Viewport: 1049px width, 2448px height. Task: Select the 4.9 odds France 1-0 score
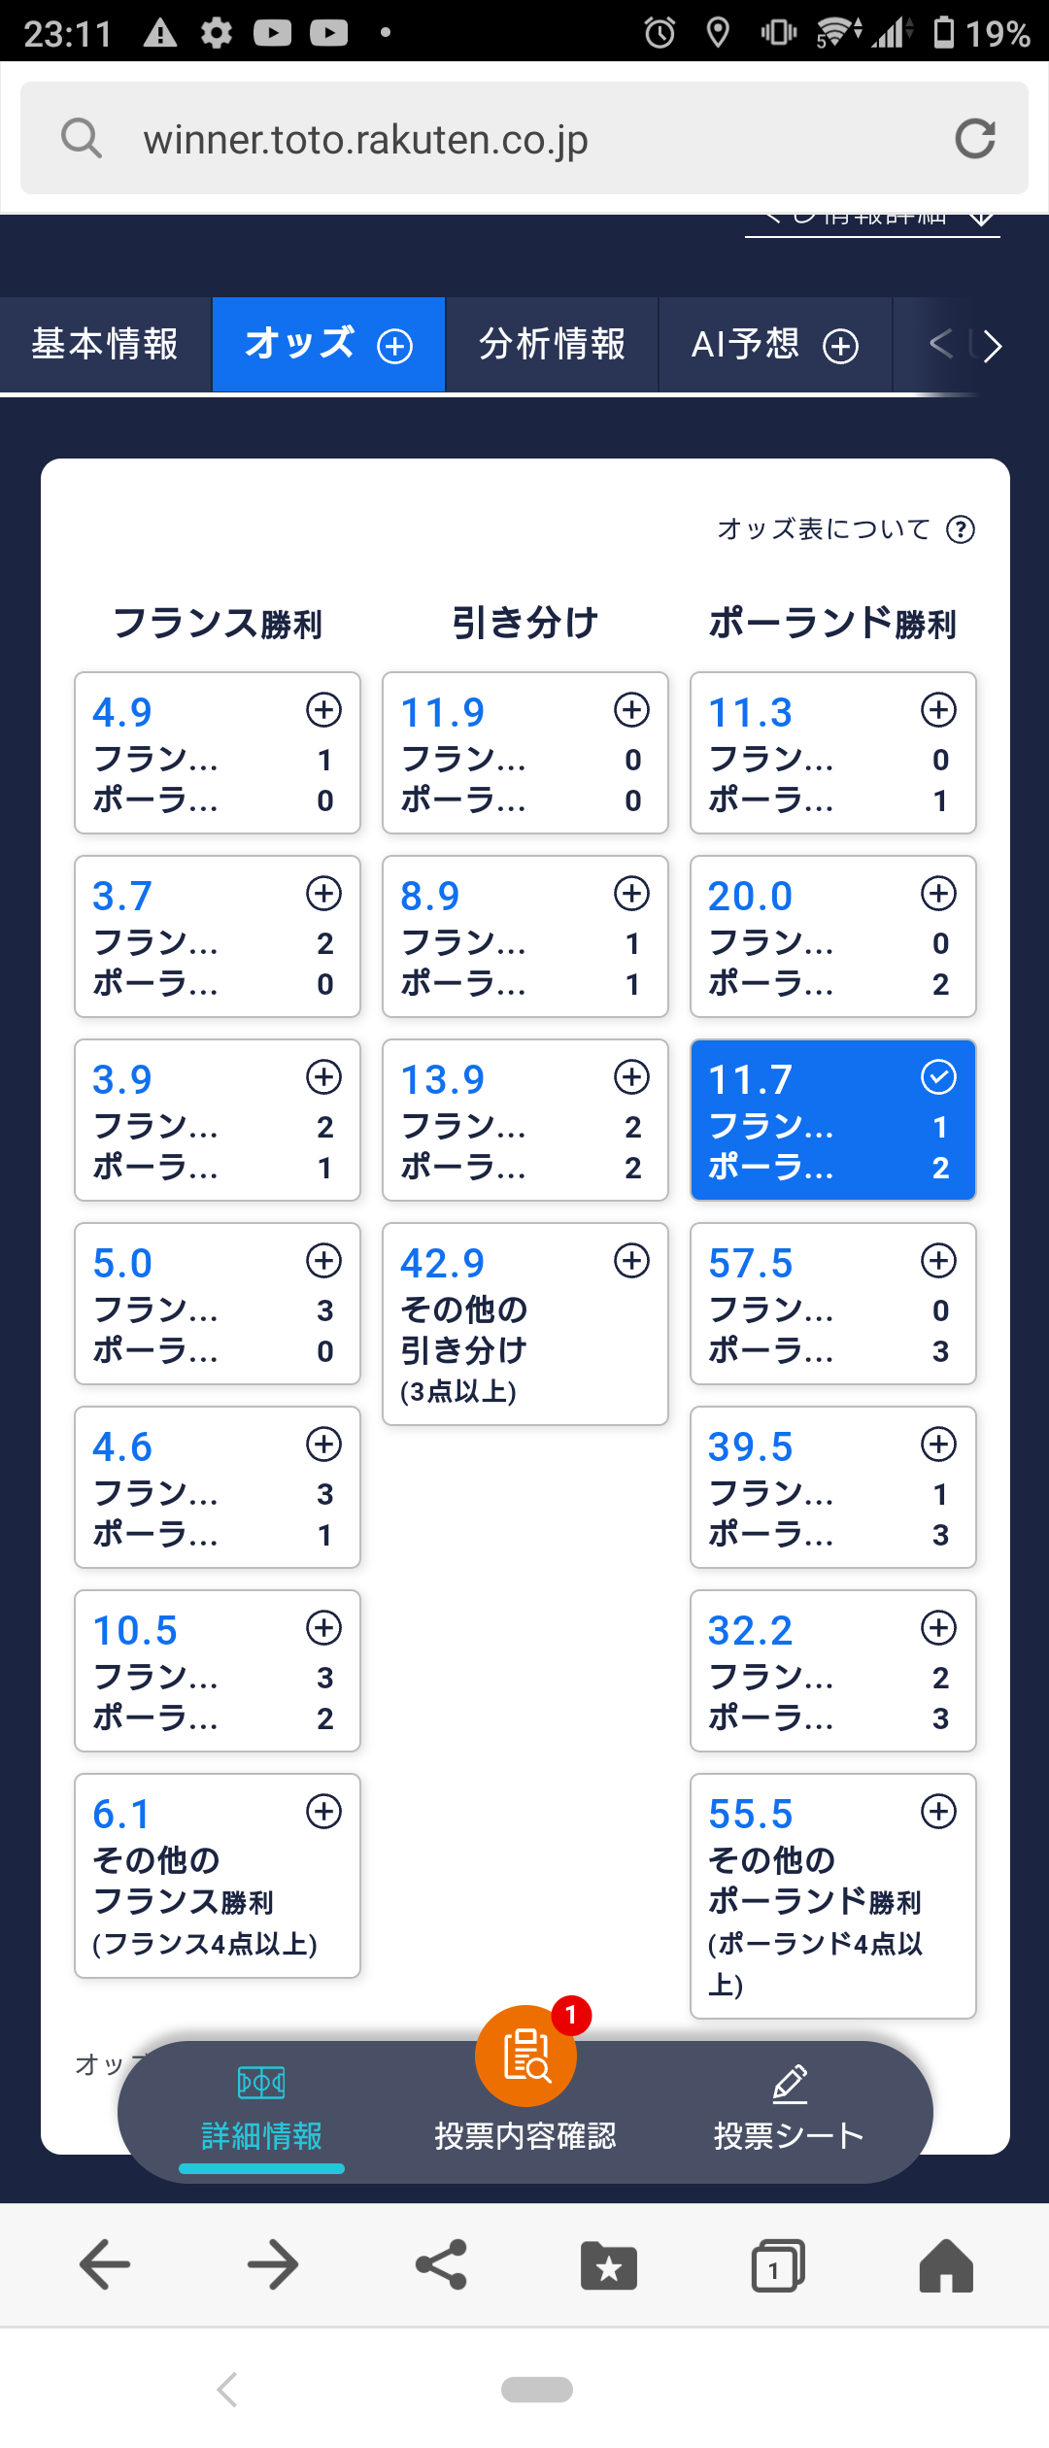click(217, 753)
